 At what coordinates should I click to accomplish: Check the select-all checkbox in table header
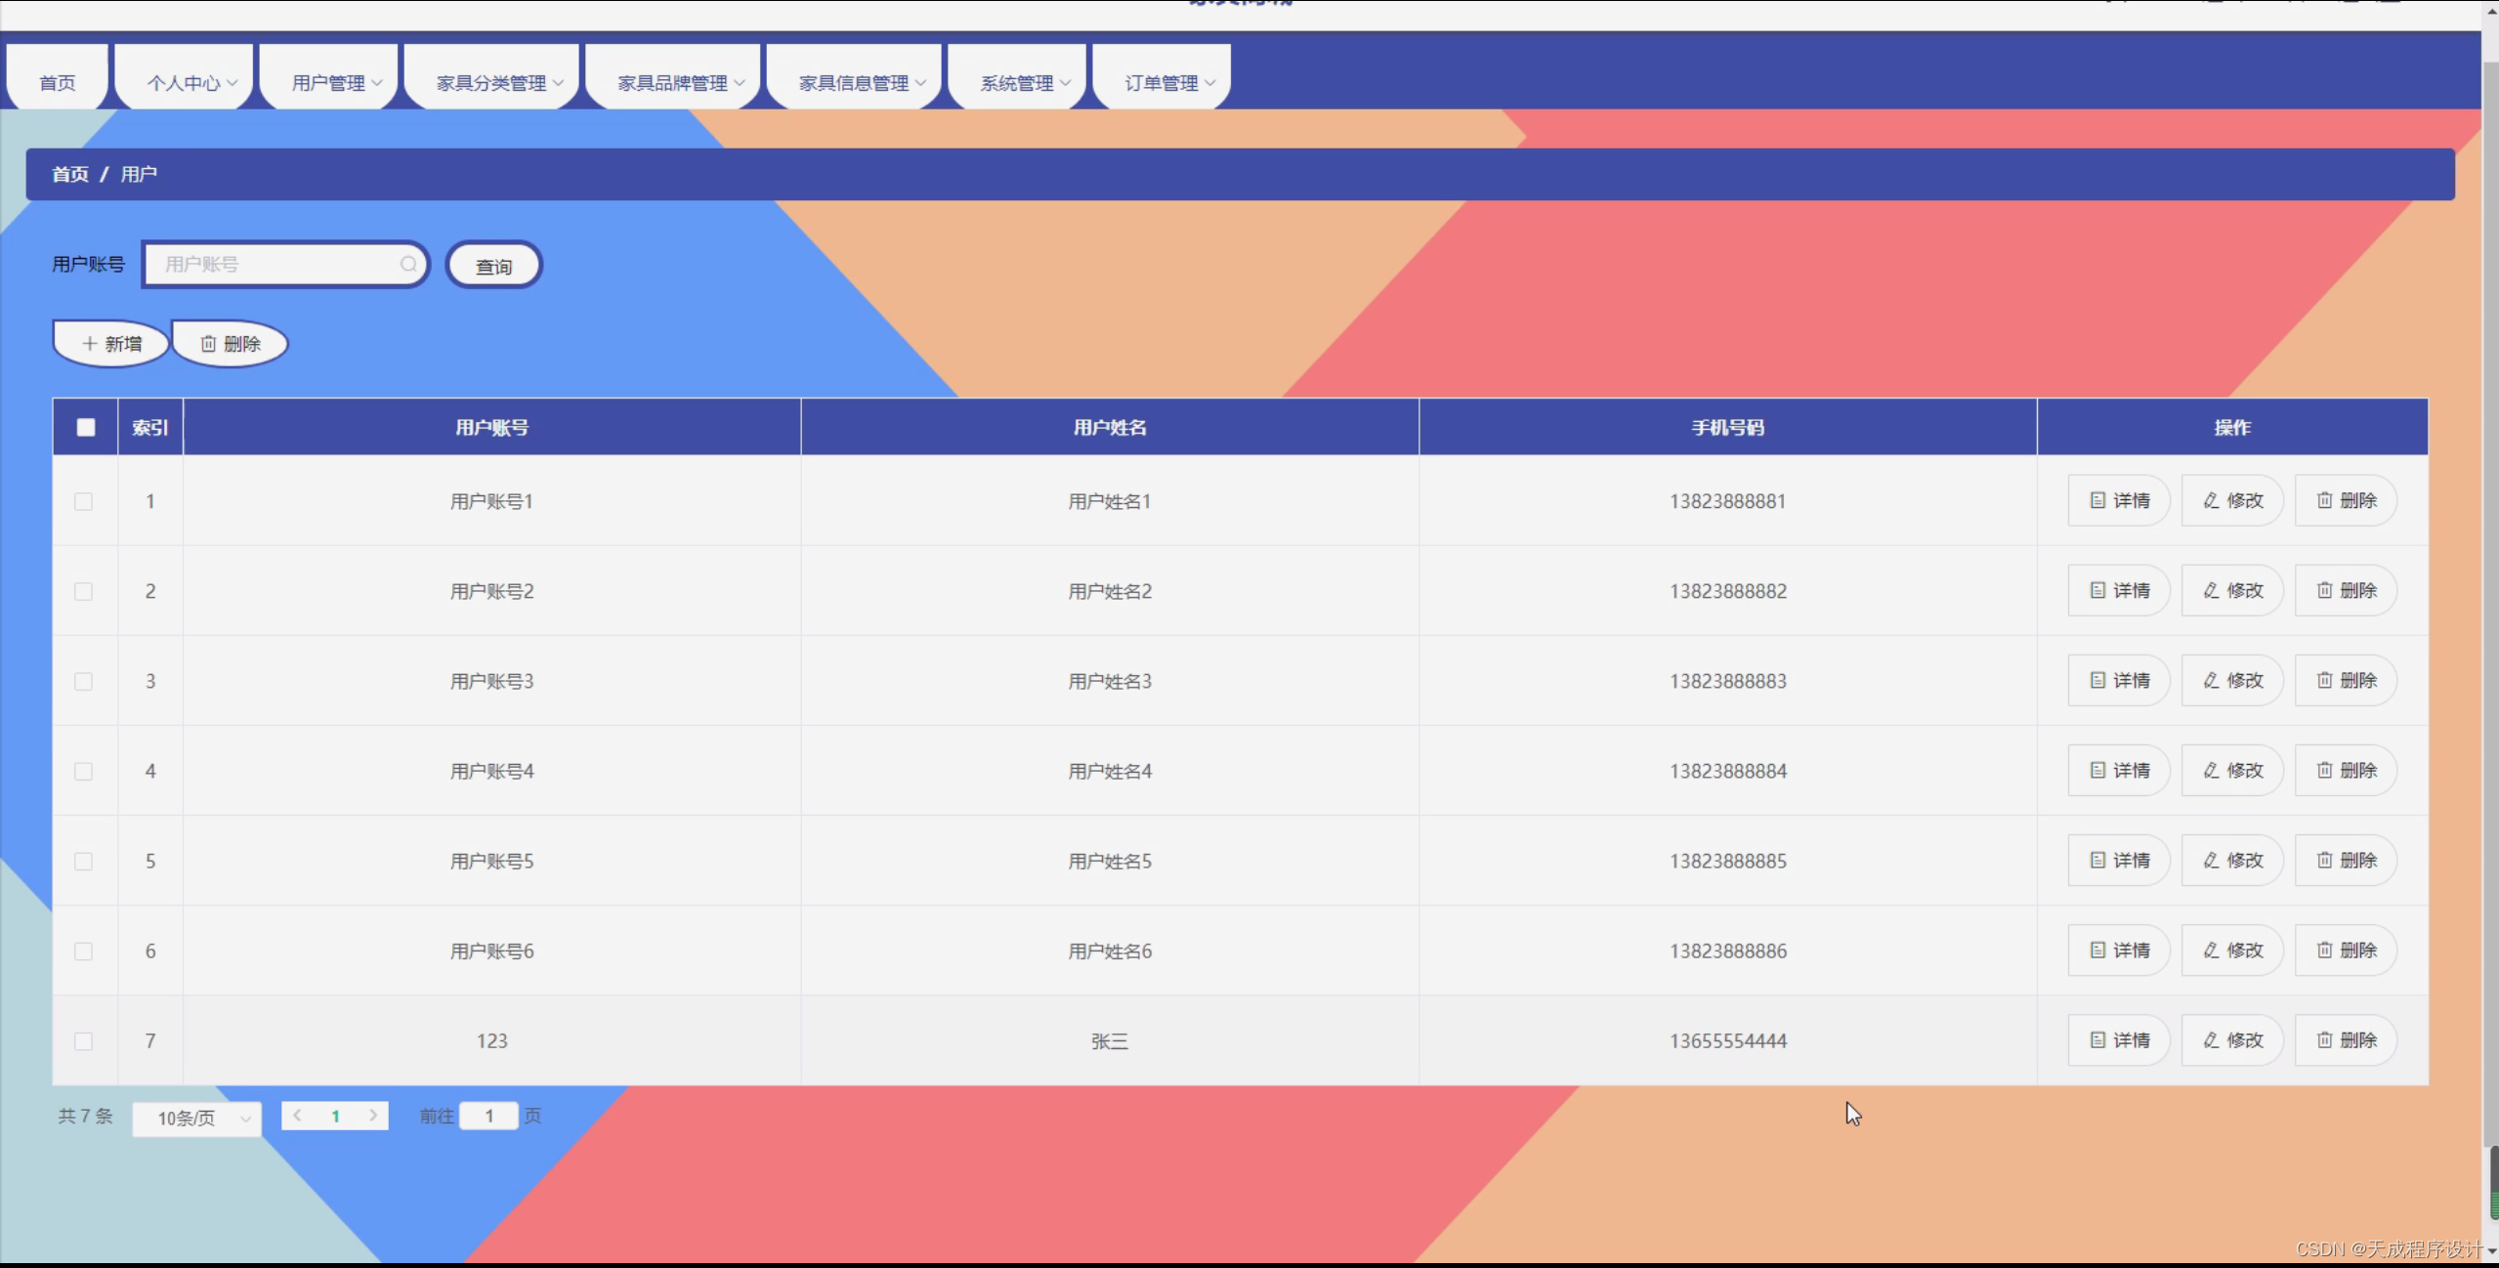[85, 427]
